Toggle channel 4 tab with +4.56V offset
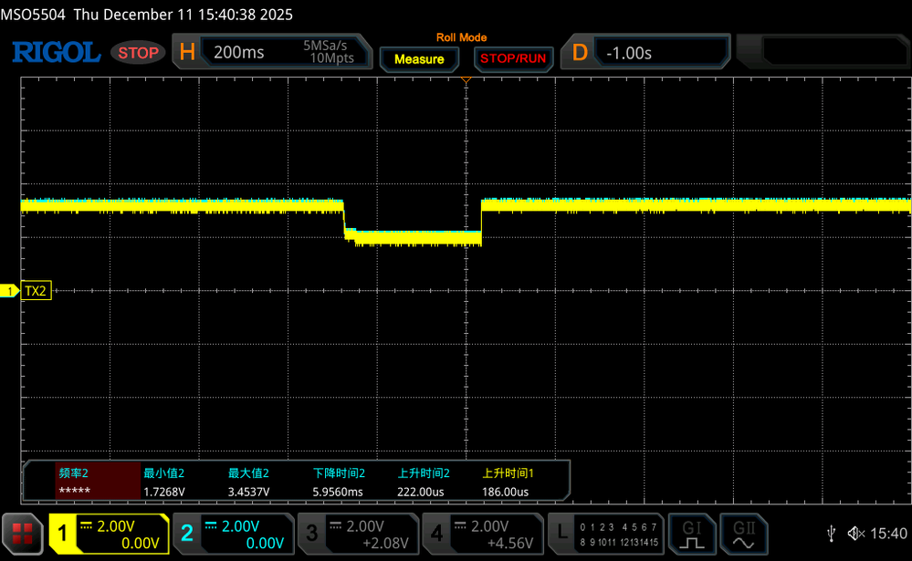Screen dimensions: 912x561 coord(483,534)
